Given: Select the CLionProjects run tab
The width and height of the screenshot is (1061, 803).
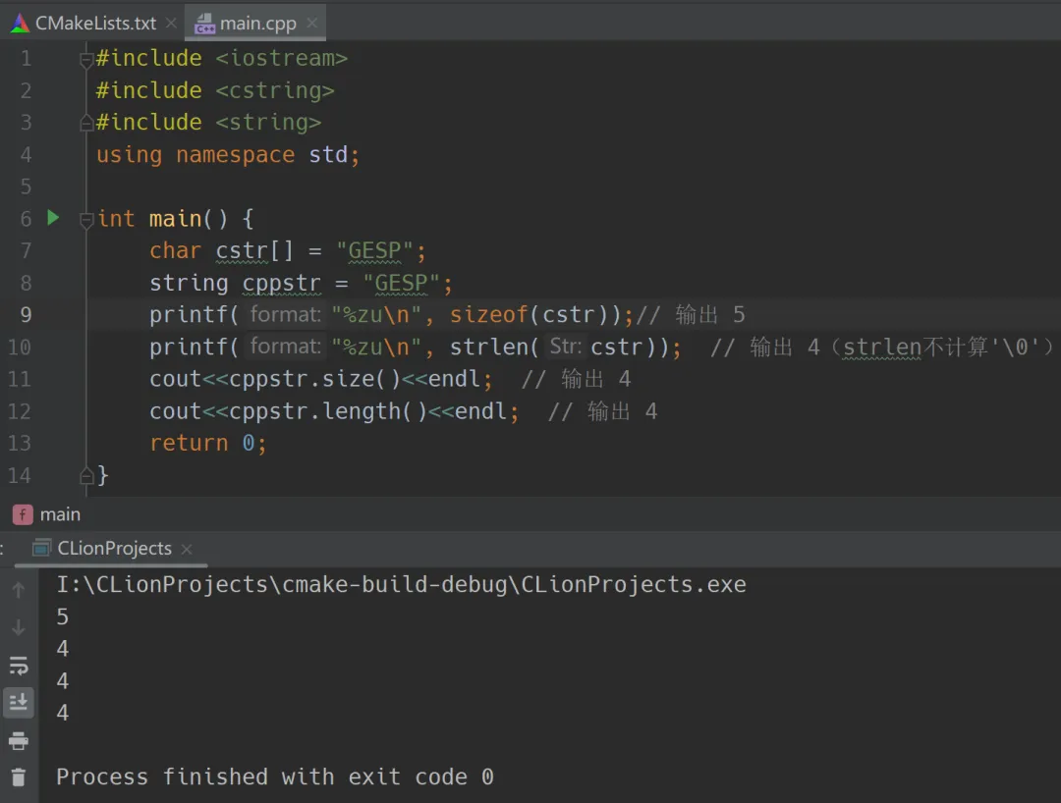Looking at the screenshot, I should pyautogui.click(x=114, y=548).
